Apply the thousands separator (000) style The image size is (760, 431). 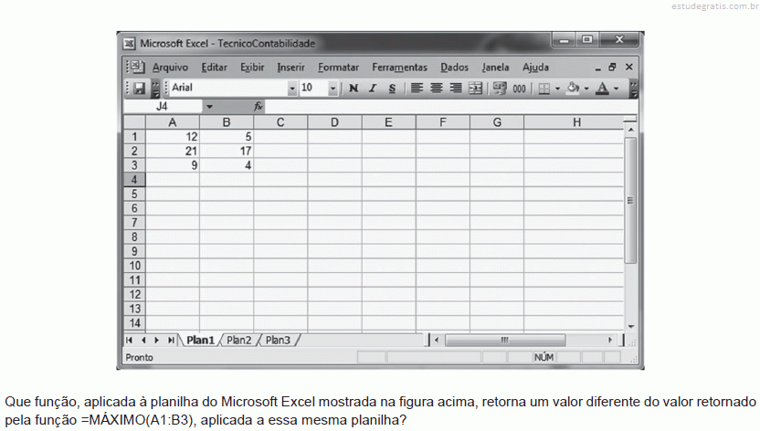click(x=519, y=89)
